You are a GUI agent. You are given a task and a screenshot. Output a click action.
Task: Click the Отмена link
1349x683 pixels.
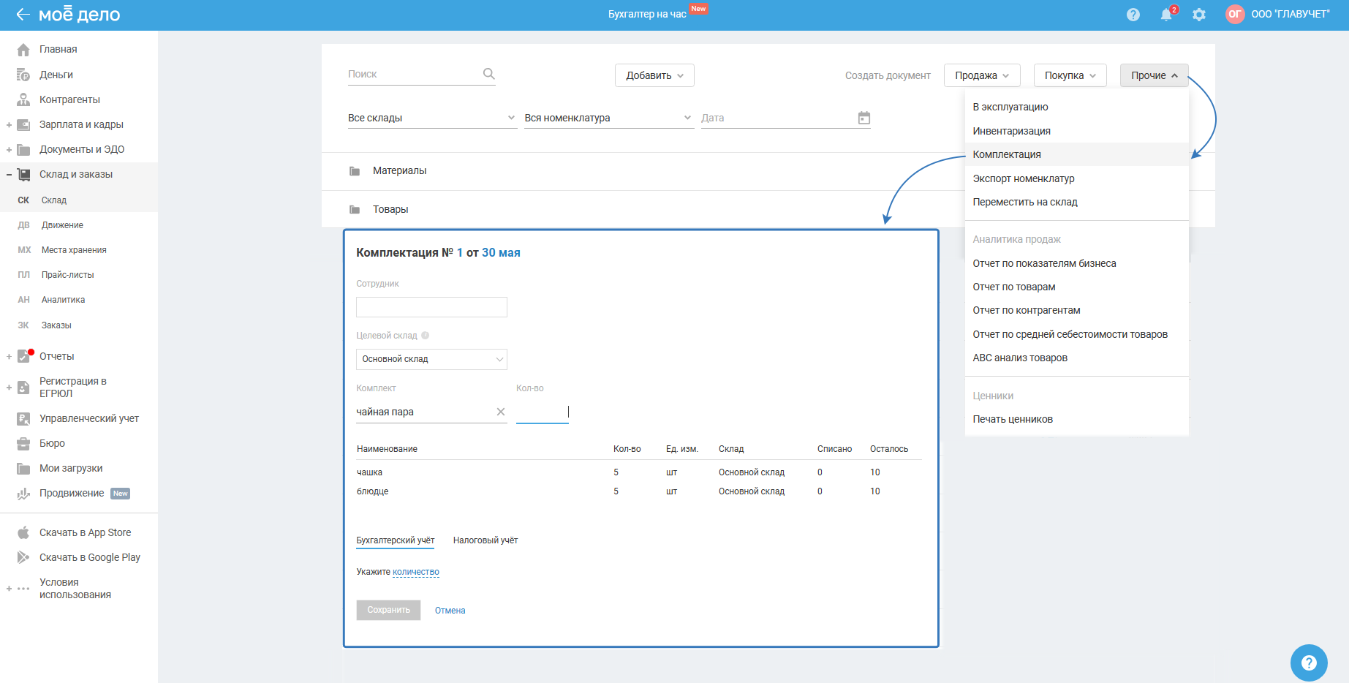[x=450, y=611]
